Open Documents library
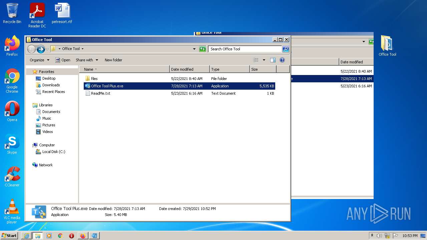Viewport: 427px width, 240px height. (x=51, y=112)
